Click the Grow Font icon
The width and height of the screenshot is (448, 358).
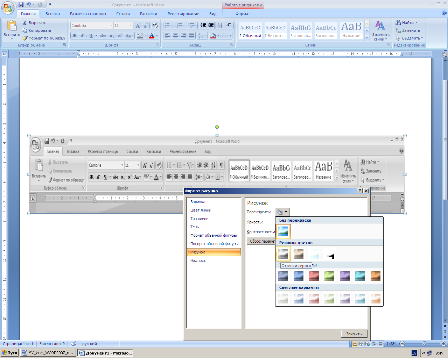(138, 26)
